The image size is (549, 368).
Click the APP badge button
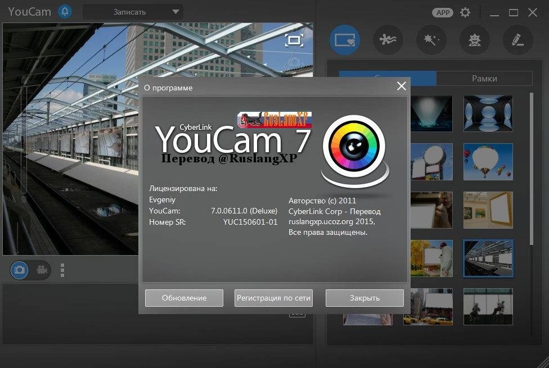[443, 12]
